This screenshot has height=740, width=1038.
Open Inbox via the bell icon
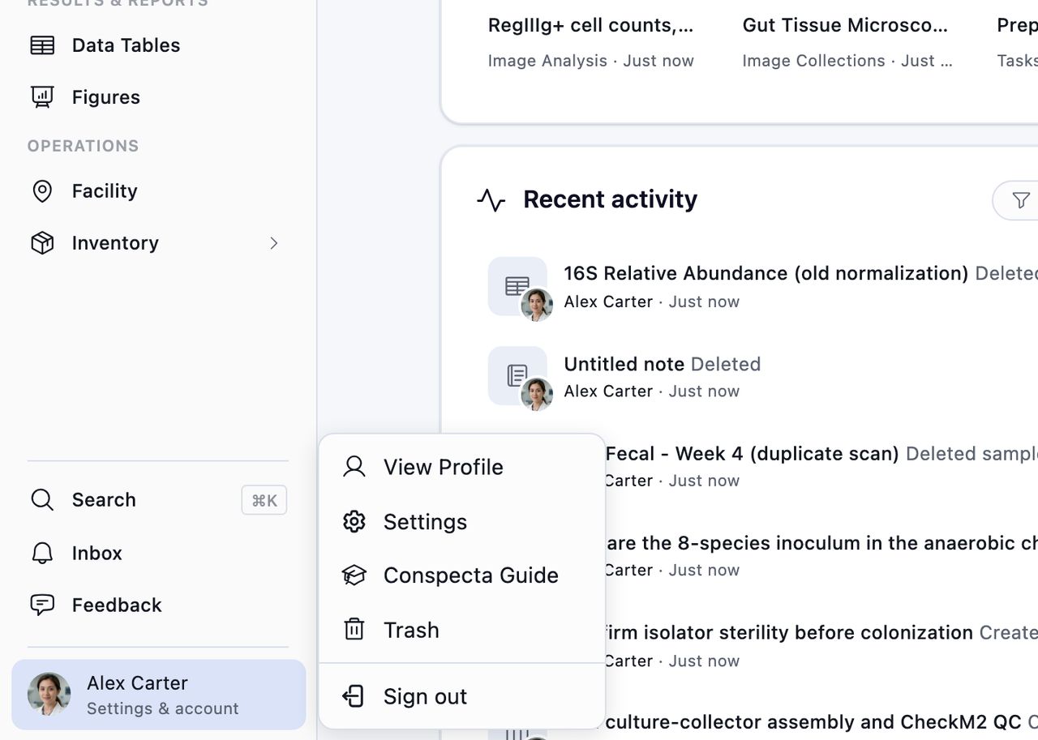(42, 553)
